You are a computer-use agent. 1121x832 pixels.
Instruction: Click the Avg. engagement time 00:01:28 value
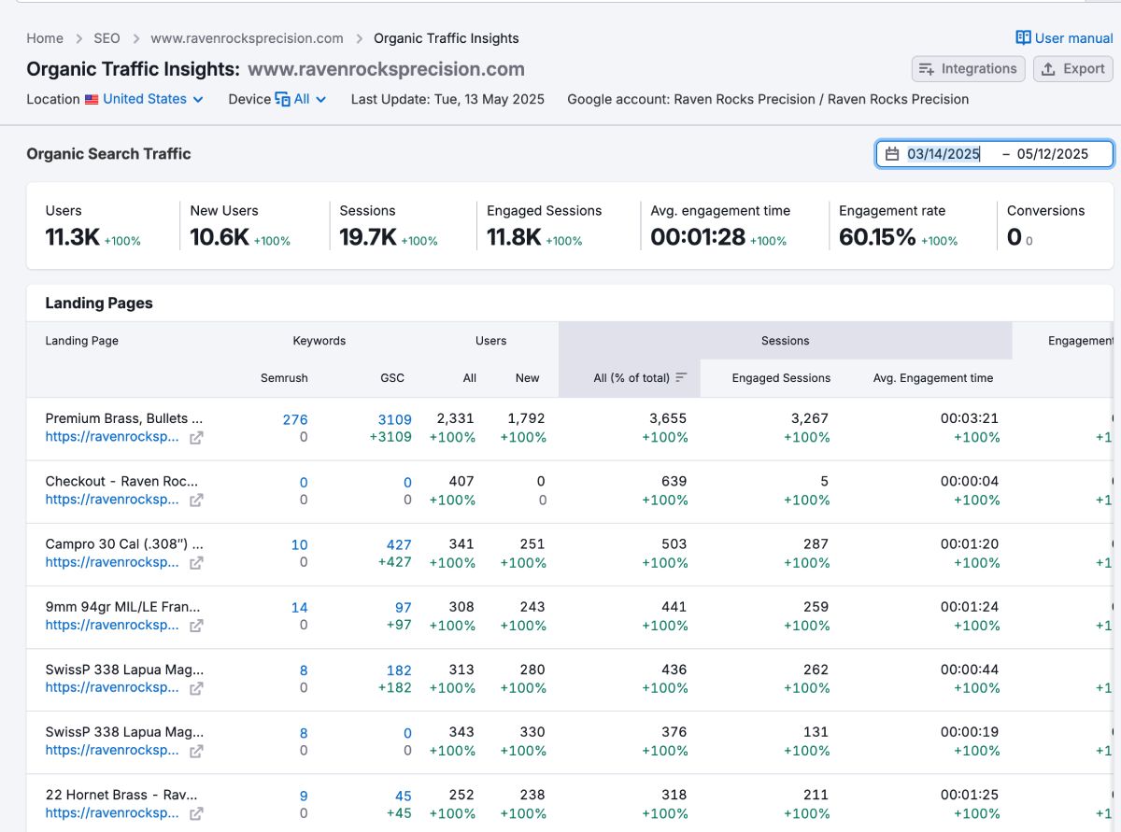click(x=698, y=237)
